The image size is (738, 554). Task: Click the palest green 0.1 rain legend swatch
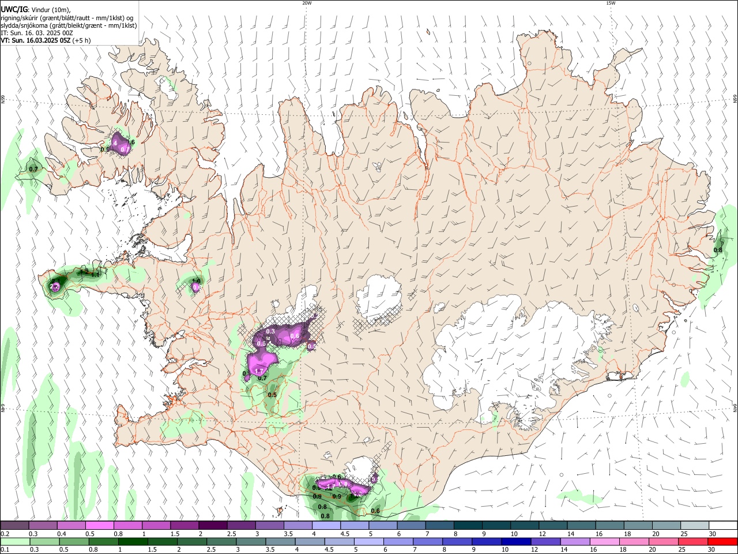click(x=14, y=541)
